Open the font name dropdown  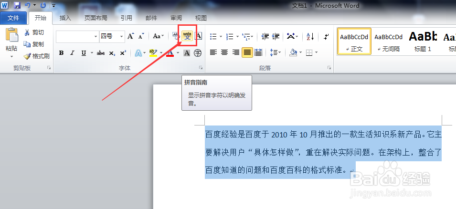[96, 37]
